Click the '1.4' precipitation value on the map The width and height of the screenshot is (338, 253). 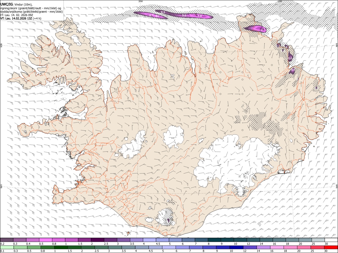coord(200,16)
